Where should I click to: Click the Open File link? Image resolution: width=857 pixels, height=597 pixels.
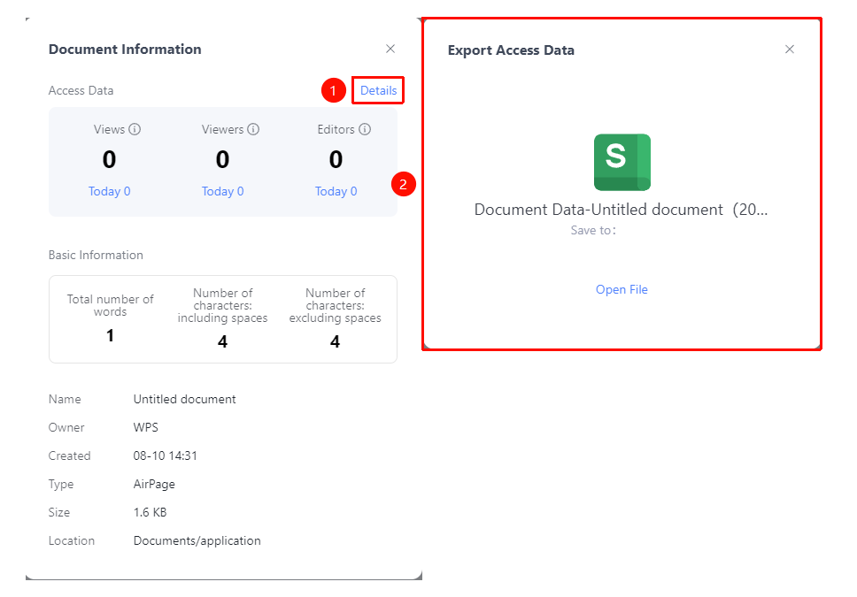point(622,289)
